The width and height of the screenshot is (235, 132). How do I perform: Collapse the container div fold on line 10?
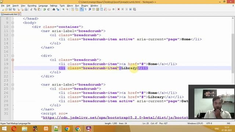pyautogui.click(x=13, y=27)
